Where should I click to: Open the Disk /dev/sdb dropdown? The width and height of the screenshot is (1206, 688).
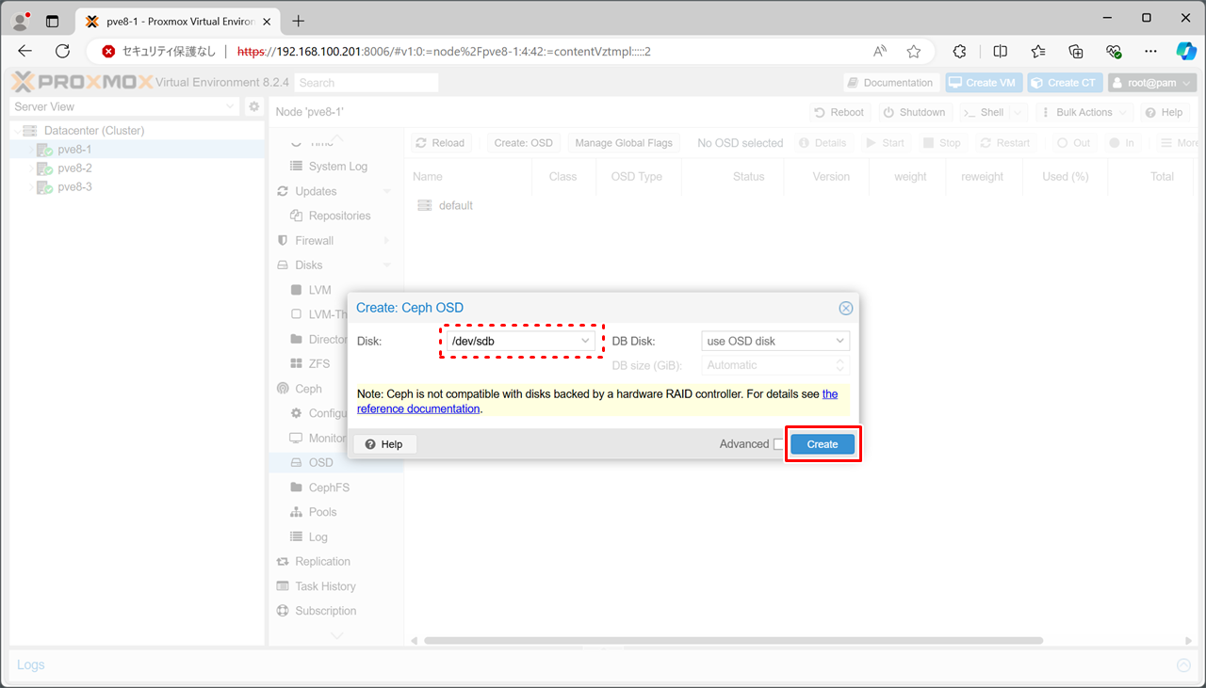coord(521,341)
